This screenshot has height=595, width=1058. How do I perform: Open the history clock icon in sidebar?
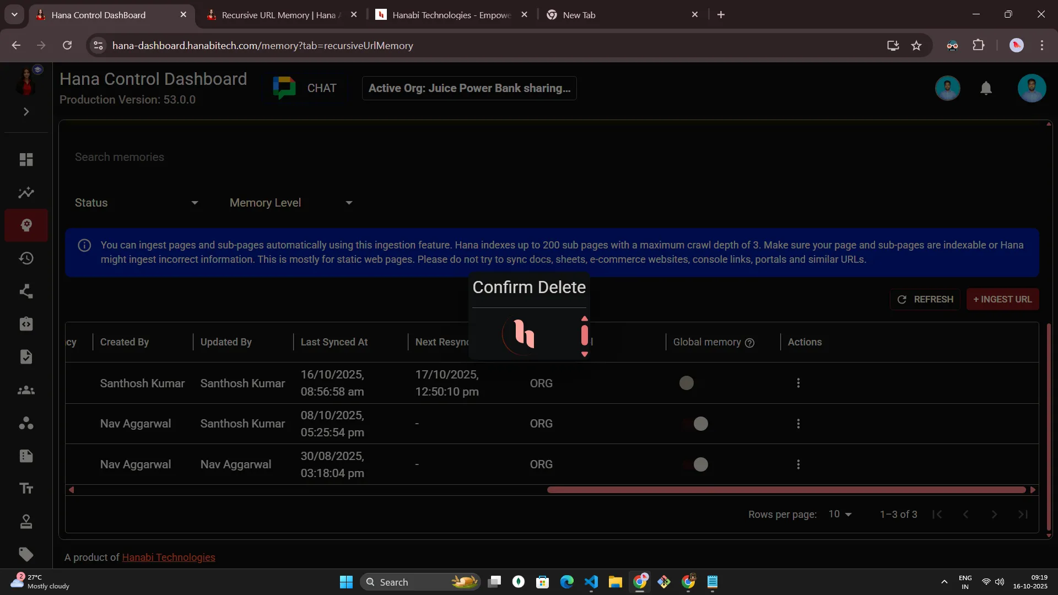pos(26,258)
